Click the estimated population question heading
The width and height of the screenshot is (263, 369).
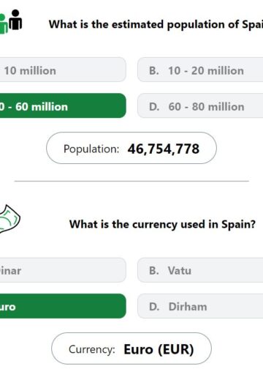156,24
